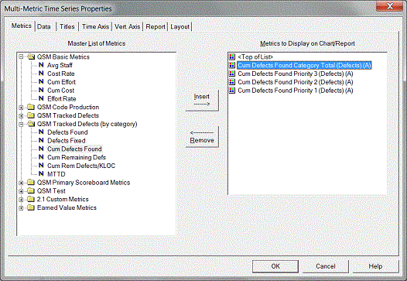Open the Report tab
The height and width of the screenshot is (281, 407).
pos(156,26)
